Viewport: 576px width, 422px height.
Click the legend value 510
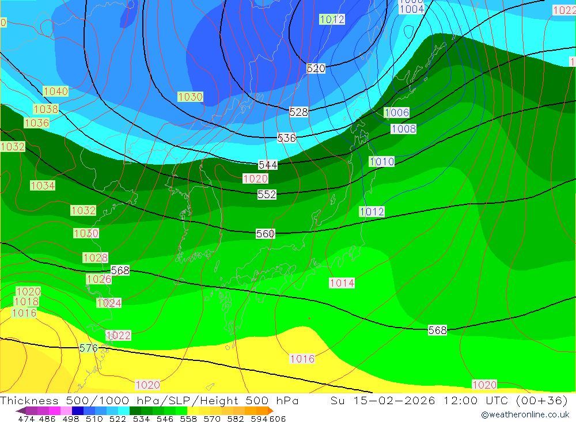pyautogui.click(x=94, y=419)
